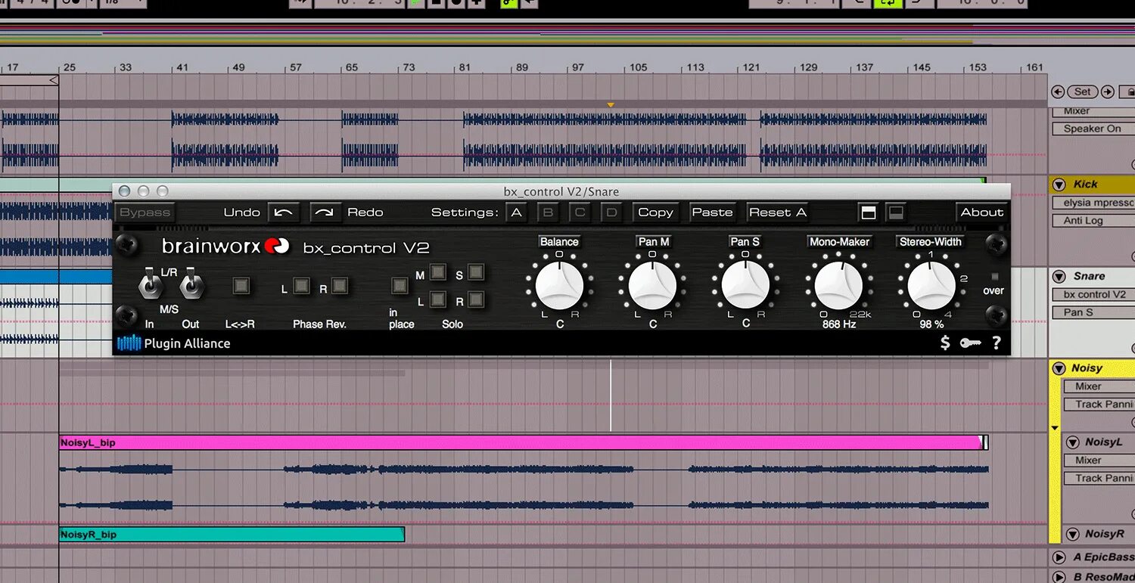This screenshot has width=1135, height=583.
Task: Toggle Phase Rev. L button
Action: 301,285
